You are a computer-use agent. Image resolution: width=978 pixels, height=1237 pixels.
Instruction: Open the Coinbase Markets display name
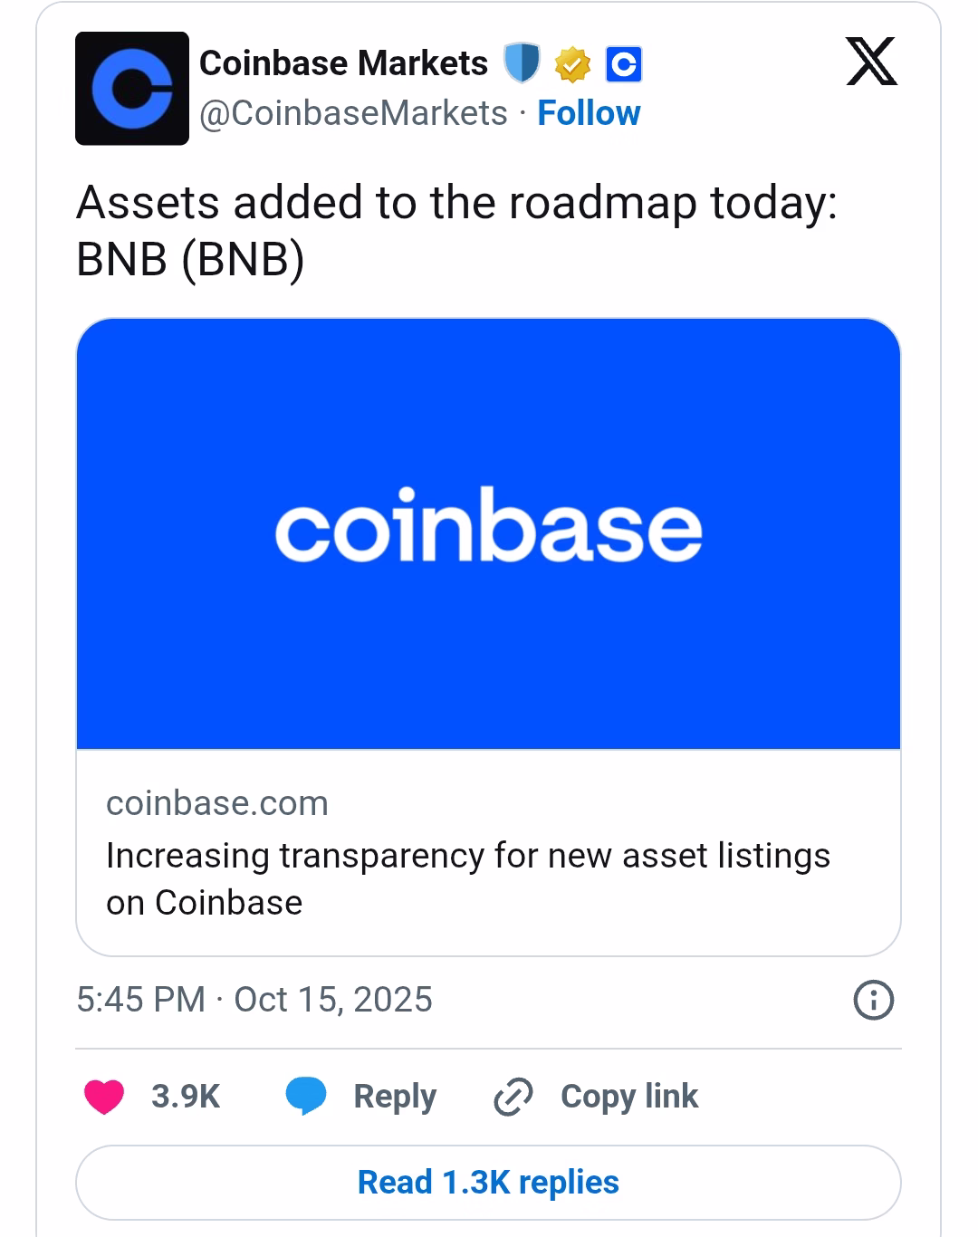(x=343, y=63)
